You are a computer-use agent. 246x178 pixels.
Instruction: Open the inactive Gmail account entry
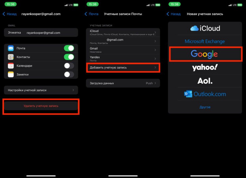(123, 50)
